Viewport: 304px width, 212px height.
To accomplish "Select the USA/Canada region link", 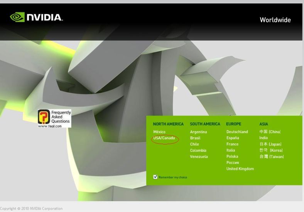I will pyautogui.click(x=164, y=138).
